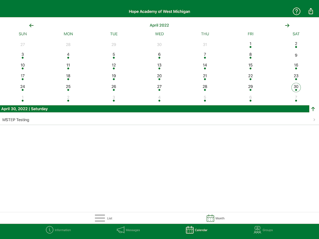Select April 2 on the calendar
Viewport: 319px width, 239px height.
click(x=296, y=45)
